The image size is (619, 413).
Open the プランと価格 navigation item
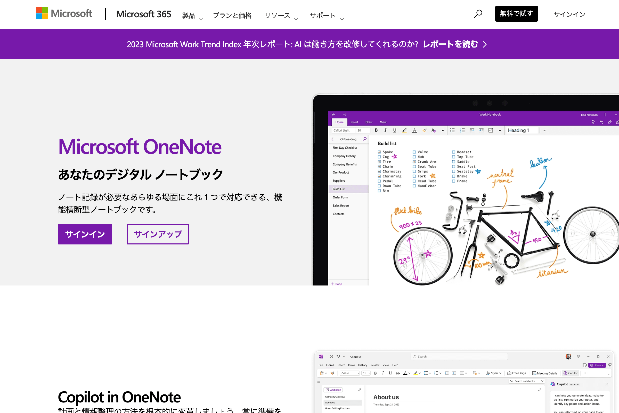coord(232,15)
